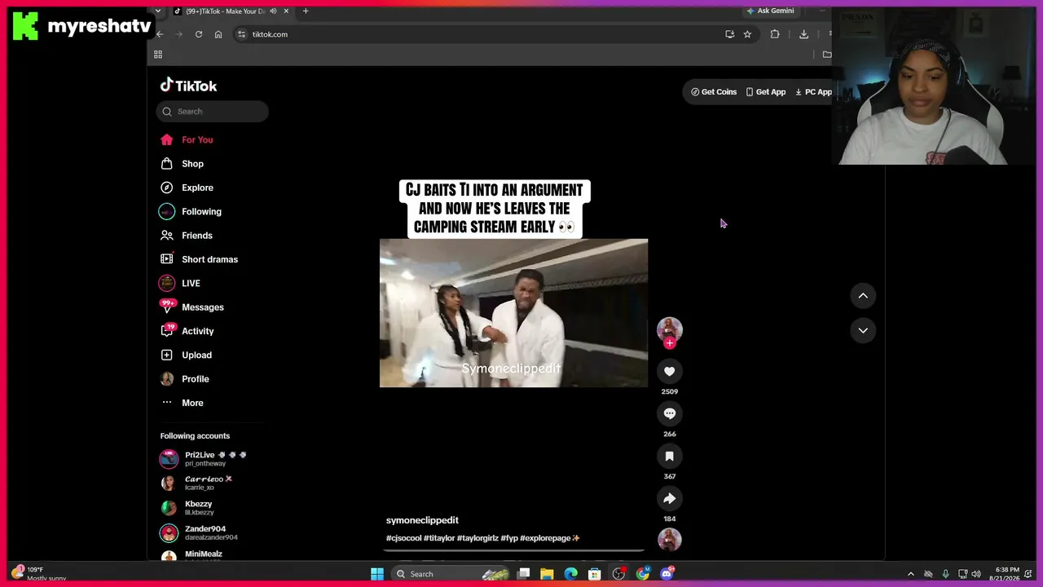The width and height of the screenshot is (1043, 587).
Task: Open the #explorepage hashtag
Action: pos(545,538)
